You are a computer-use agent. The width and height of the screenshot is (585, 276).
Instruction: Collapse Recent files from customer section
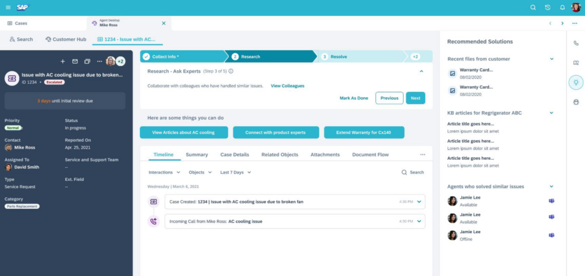pyautogui.click(x=551, y=59)
